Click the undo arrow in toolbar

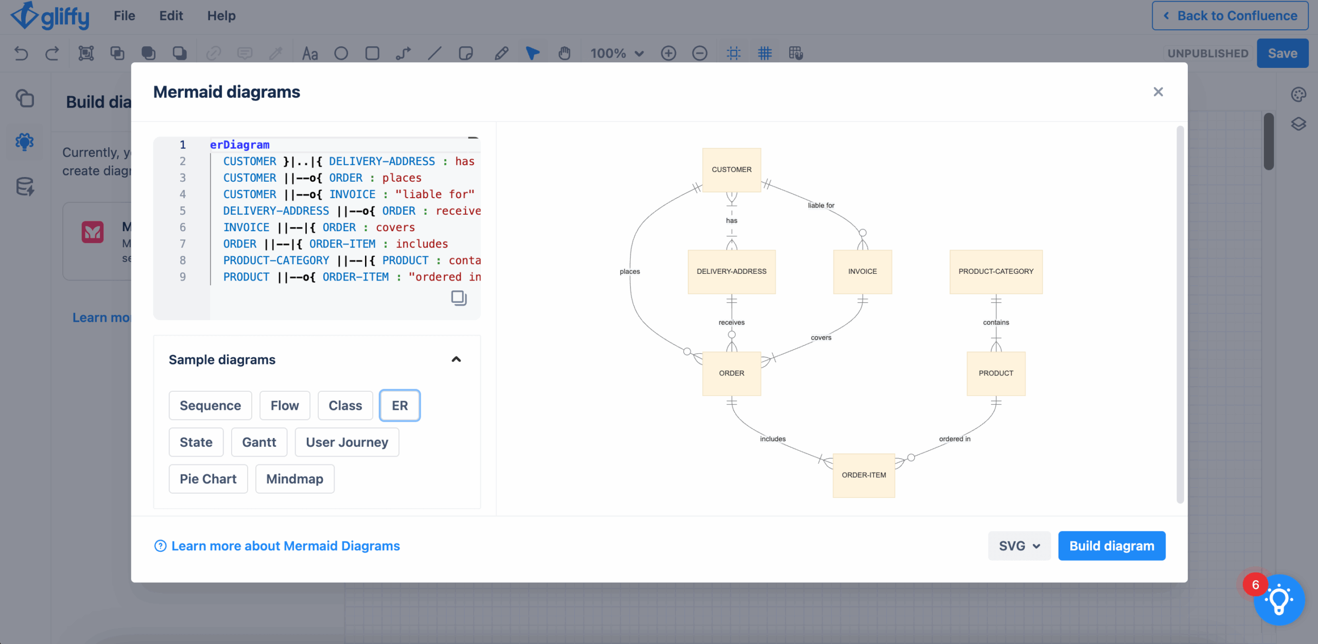pyautogui.click(x=21, y=53)
